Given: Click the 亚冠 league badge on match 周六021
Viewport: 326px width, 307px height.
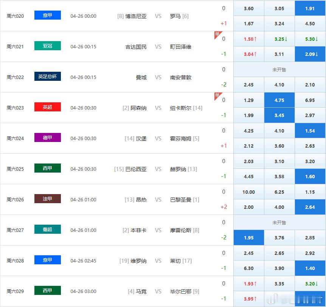Looking at the screenshot, I should point(47,45).
